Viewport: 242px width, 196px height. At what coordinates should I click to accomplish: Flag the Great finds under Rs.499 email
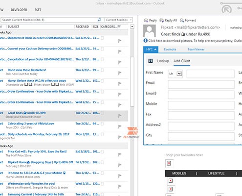coord(120,116)
